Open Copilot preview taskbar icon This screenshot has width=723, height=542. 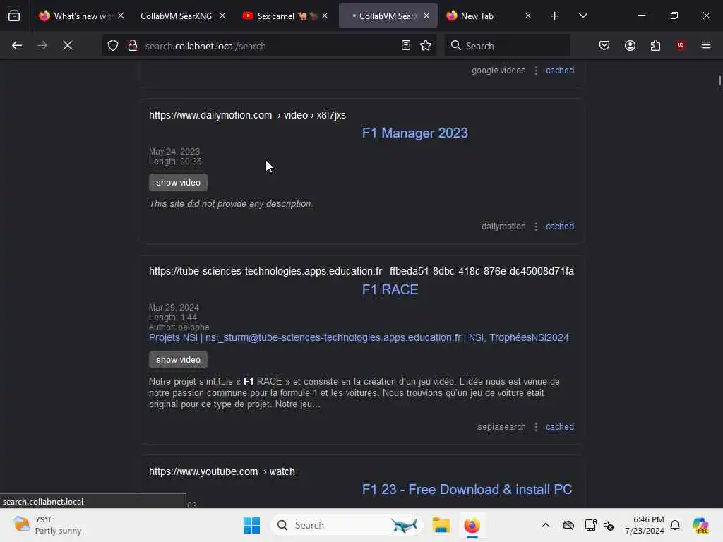point(700,525)
